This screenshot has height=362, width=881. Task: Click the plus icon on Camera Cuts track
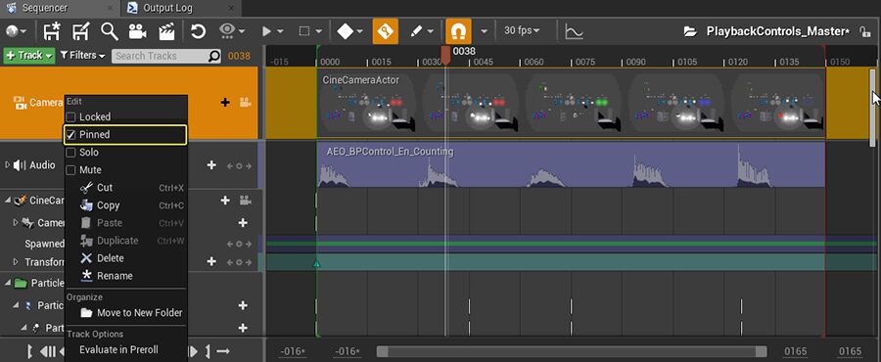tap(225, 102)
